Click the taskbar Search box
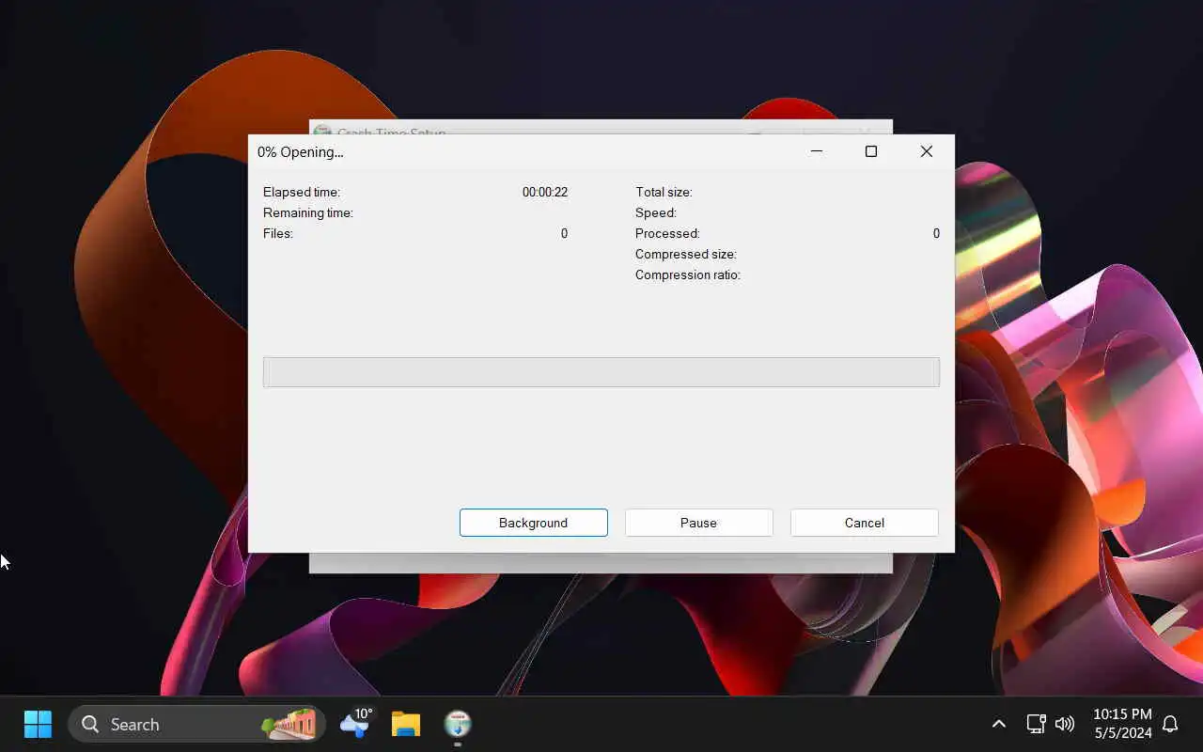This screenshot has width=1203, height=752. (196, 724)
